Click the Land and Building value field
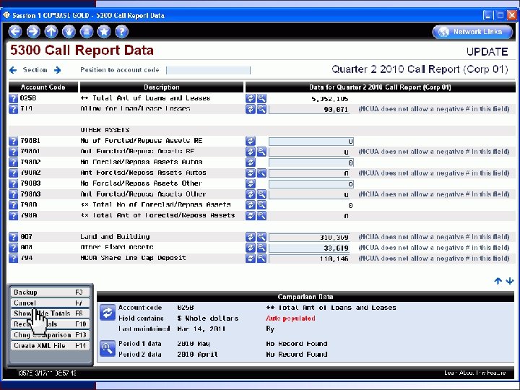The height and width of the screenshot is (390, 520). [x=309, y=238]
